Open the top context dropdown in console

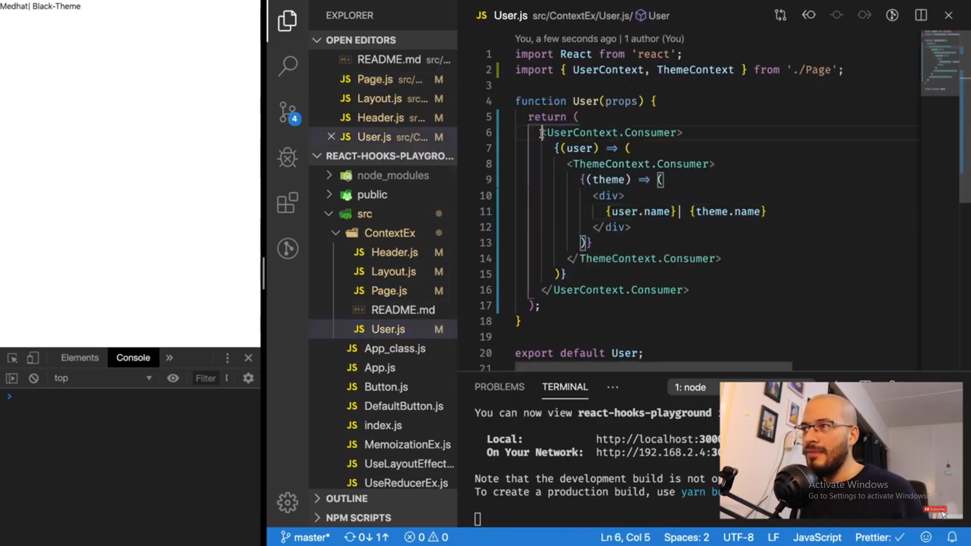[103, 378]
